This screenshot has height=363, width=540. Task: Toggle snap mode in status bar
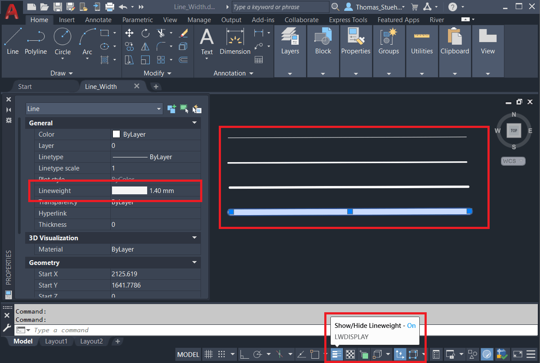click(222, 355)
